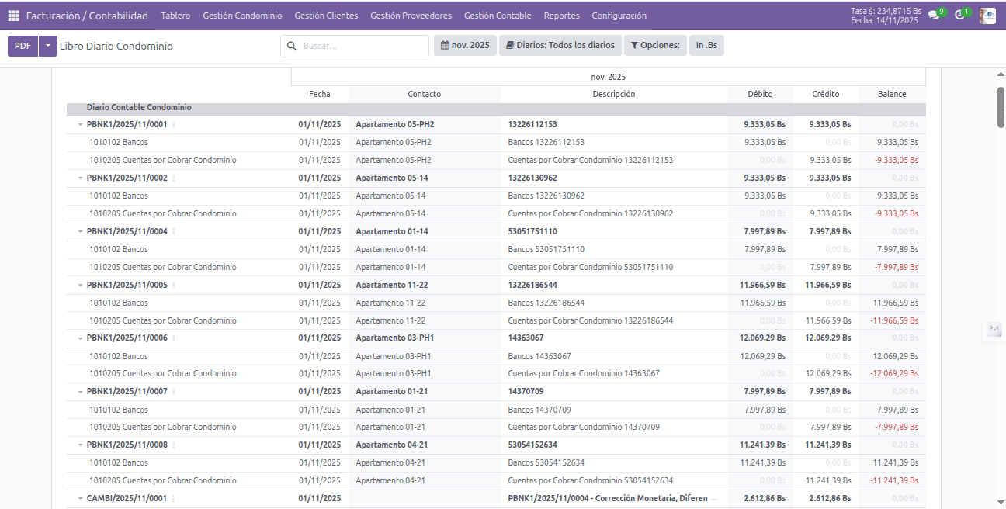Collapse the PBNK1/2025/11/0006 entry arrow

coord(80,338)
